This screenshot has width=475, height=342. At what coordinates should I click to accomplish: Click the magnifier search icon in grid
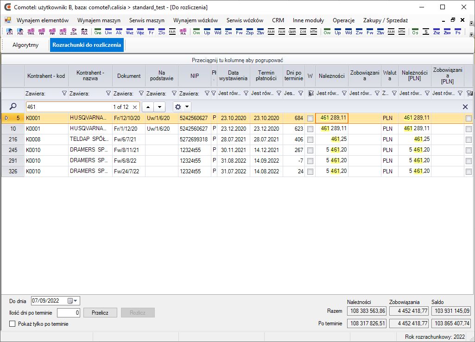[13, 107]
